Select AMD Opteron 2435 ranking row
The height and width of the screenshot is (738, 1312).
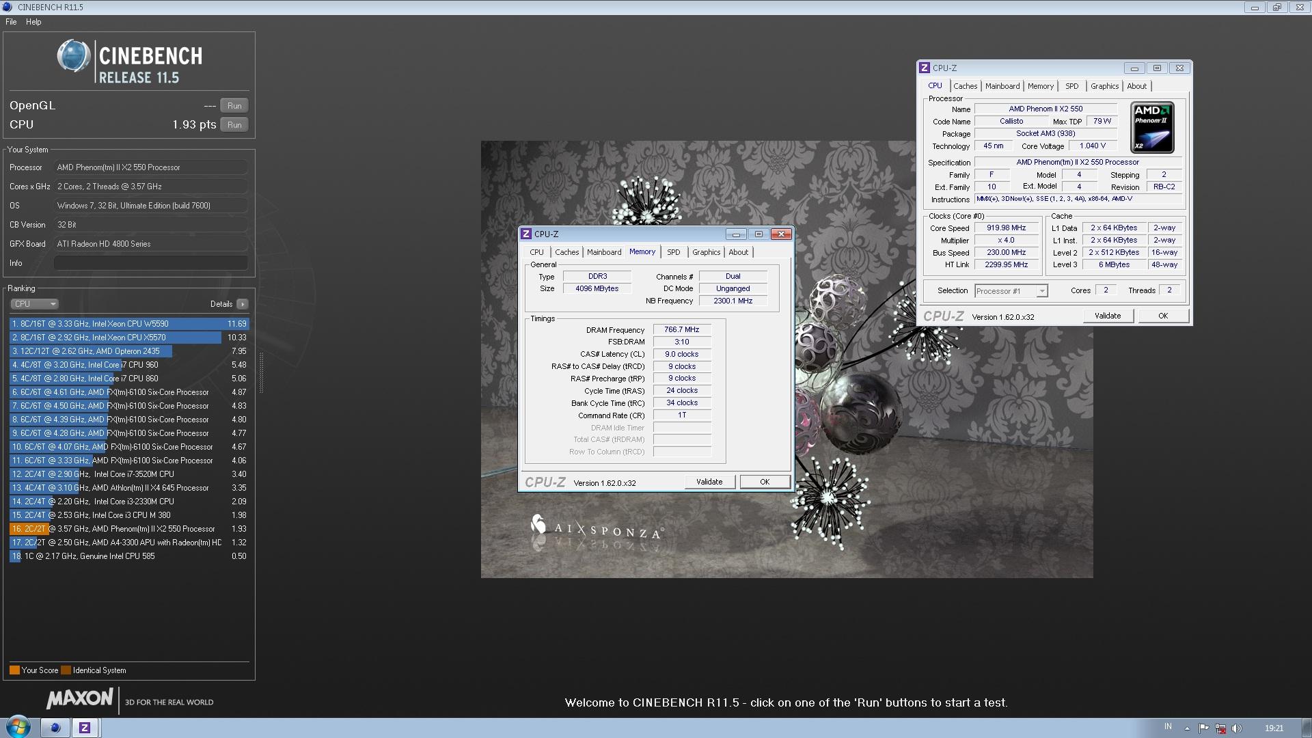pyautogui.click(x=129, y=351)
